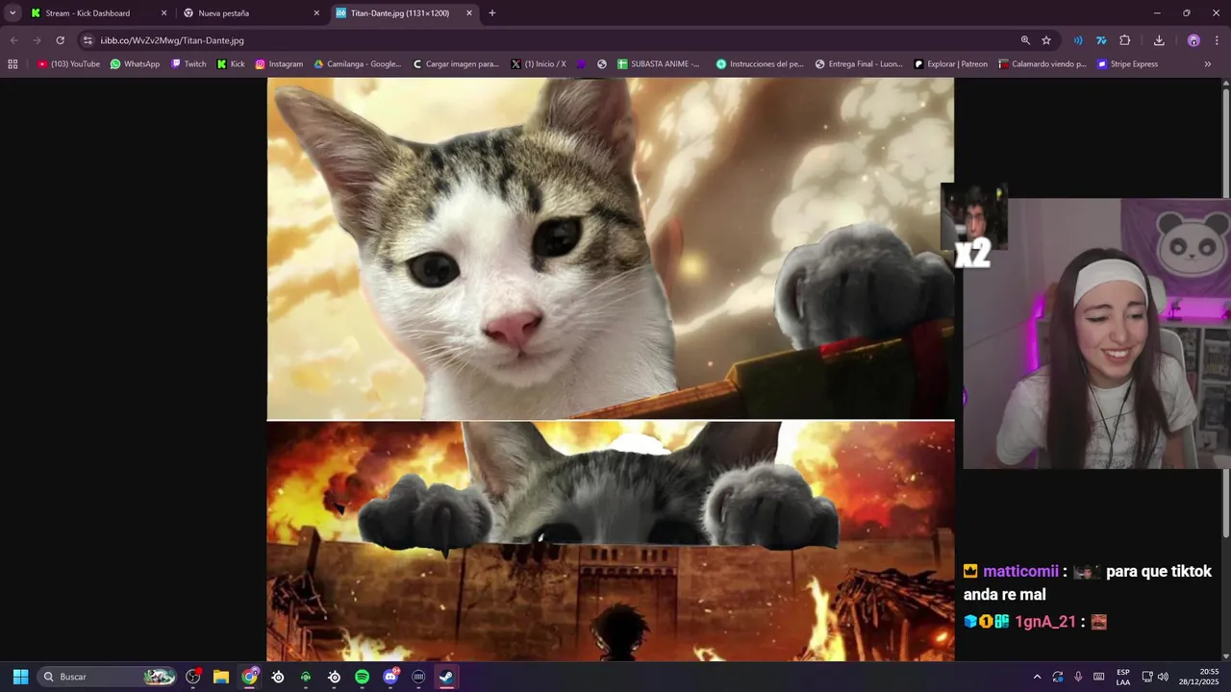Screen dimensions: 1231x692
Task: Open the Instrucciones del pe... bookmark
Action: tap(760, 64)
